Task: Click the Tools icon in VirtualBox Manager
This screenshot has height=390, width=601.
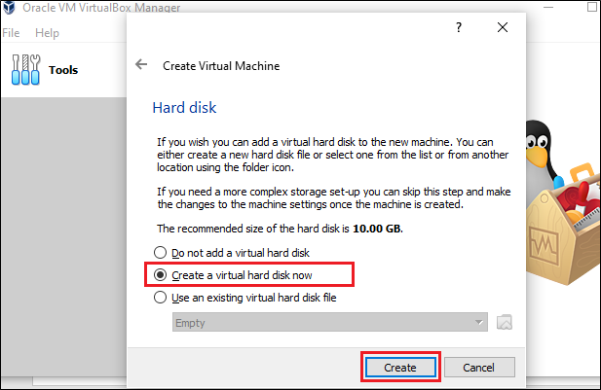Action: pyautogui.click(x=25, y=69)
